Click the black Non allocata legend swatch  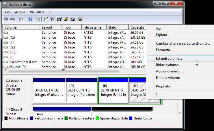[x=6, y=118]
